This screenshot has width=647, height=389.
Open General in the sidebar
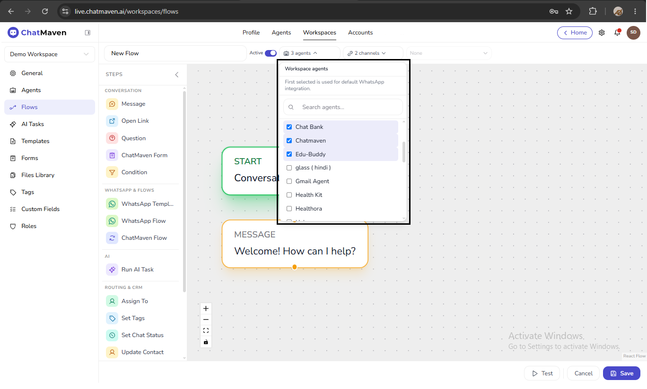click(50, 73)
